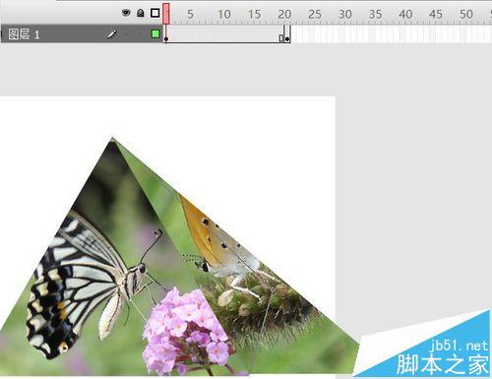Toggle green outline color square of 图层 1
The width and height of the screenshot is (492, 379).
(155, 33)
